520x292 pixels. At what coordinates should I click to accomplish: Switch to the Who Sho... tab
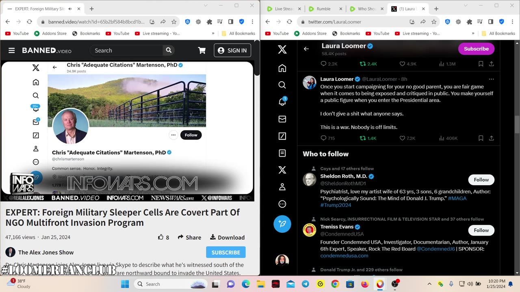[x=366, y=9]
